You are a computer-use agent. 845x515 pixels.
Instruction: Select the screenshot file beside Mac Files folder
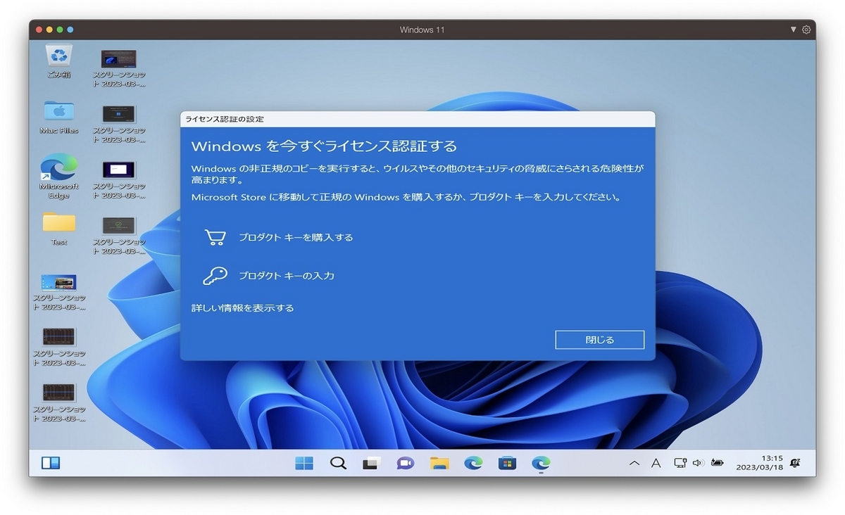(x=119, y=124)
